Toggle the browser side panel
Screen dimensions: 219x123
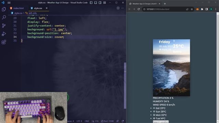point(207,9)
